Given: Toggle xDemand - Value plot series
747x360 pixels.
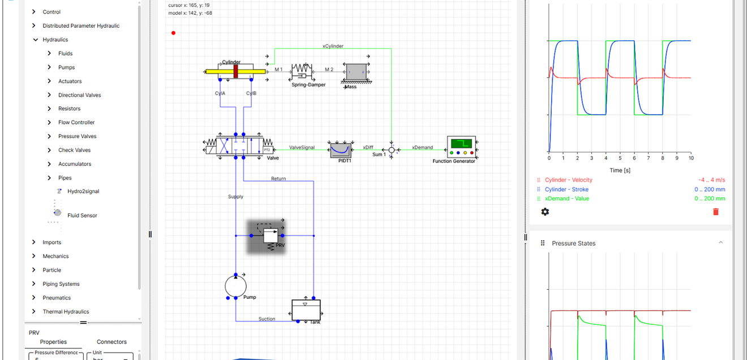Looking at the screenshot, I should 564,199.
